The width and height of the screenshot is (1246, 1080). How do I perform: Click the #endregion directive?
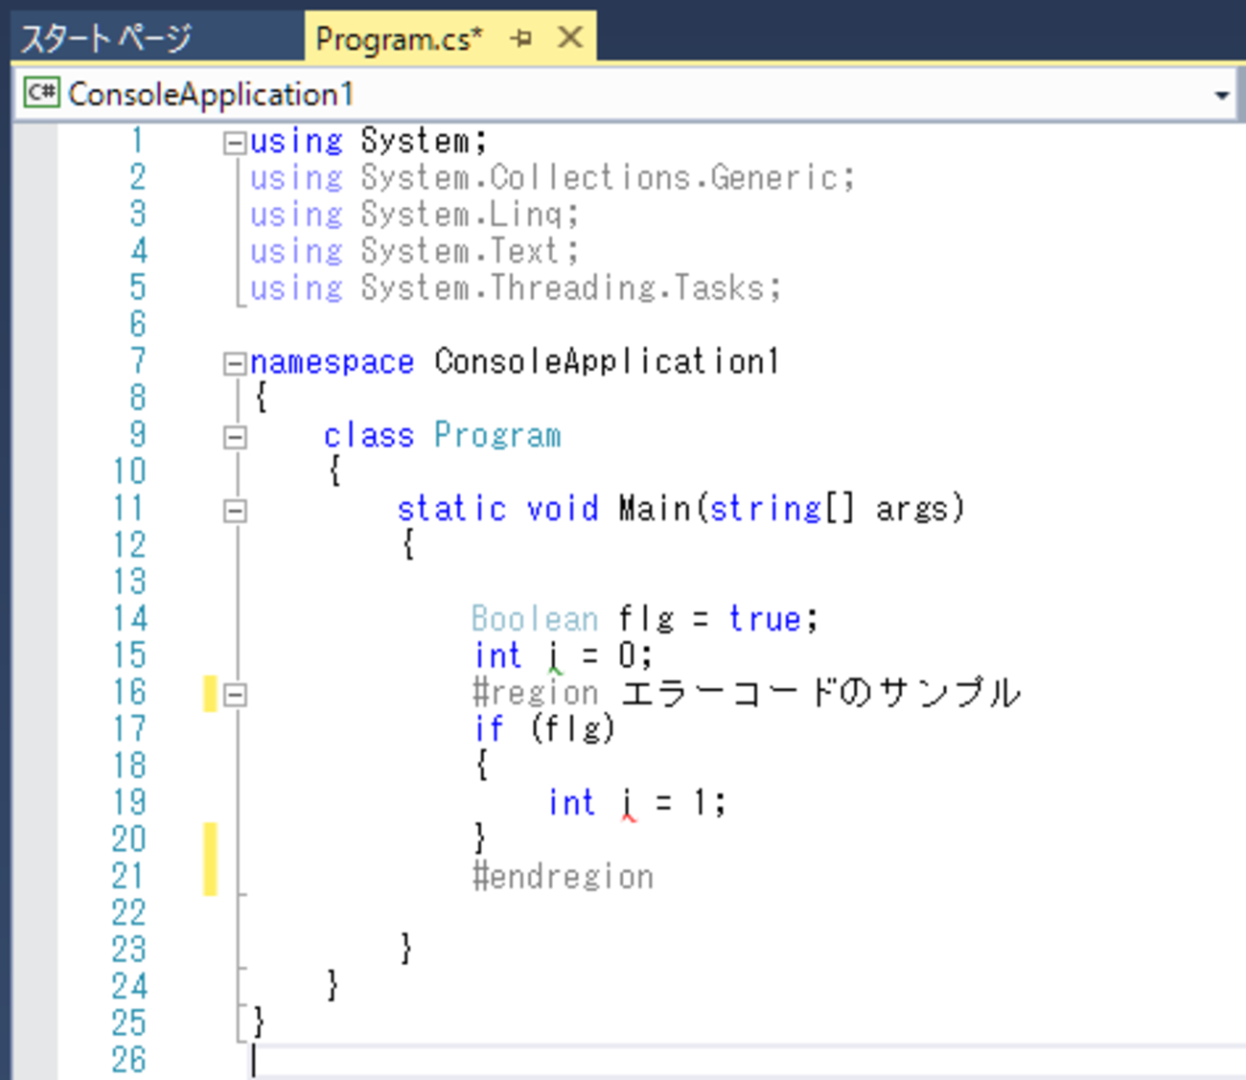[x=563, y=876]
